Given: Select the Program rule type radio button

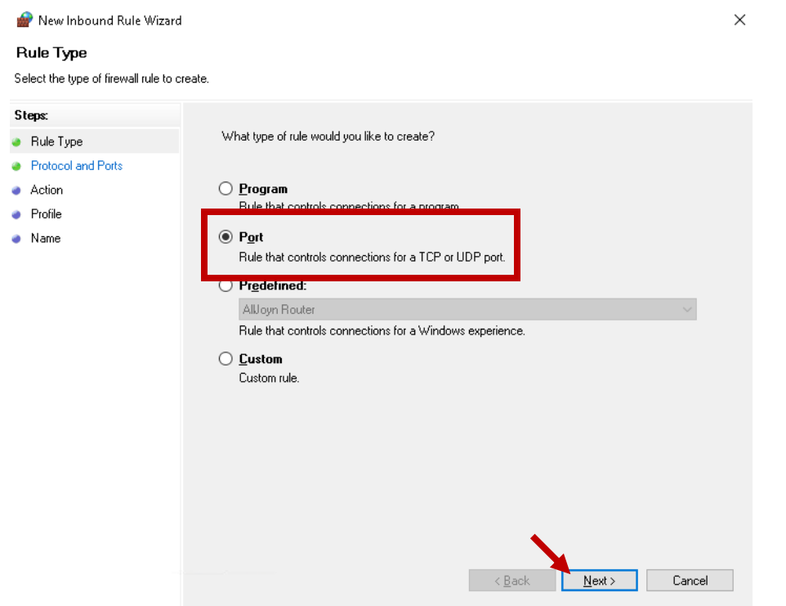Looking at the screenshot, I should 226,189.
